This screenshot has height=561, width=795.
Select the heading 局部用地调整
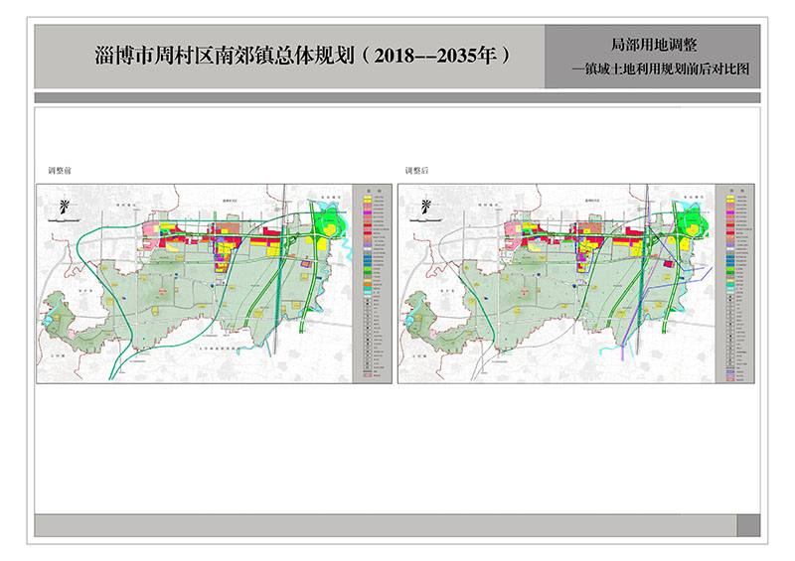[x=653, y=45]
